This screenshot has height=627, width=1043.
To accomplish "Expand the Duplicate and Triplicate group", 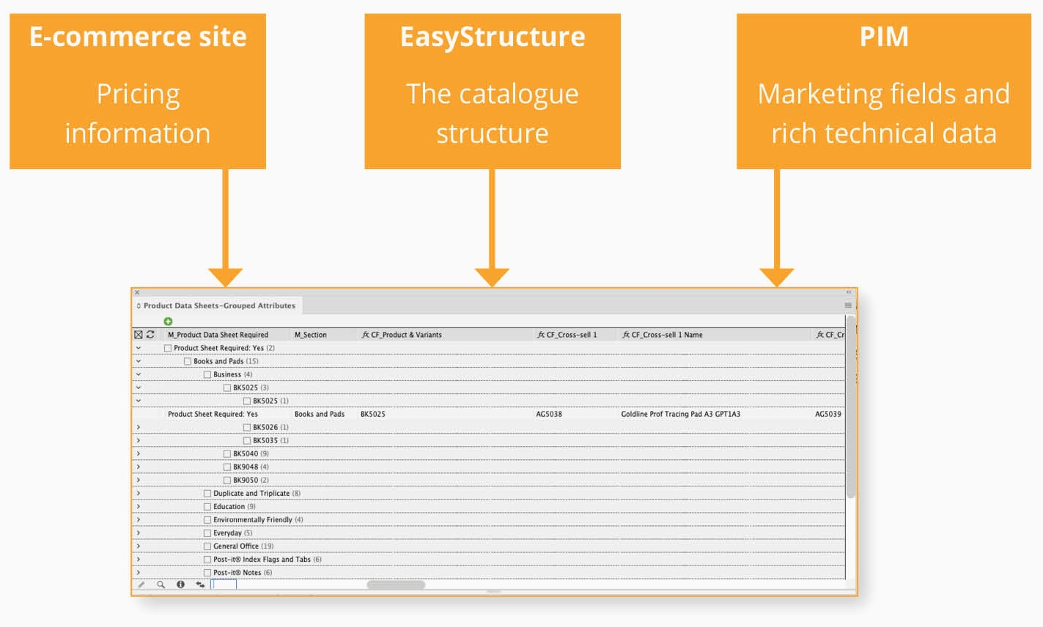I will coord(139,493).
